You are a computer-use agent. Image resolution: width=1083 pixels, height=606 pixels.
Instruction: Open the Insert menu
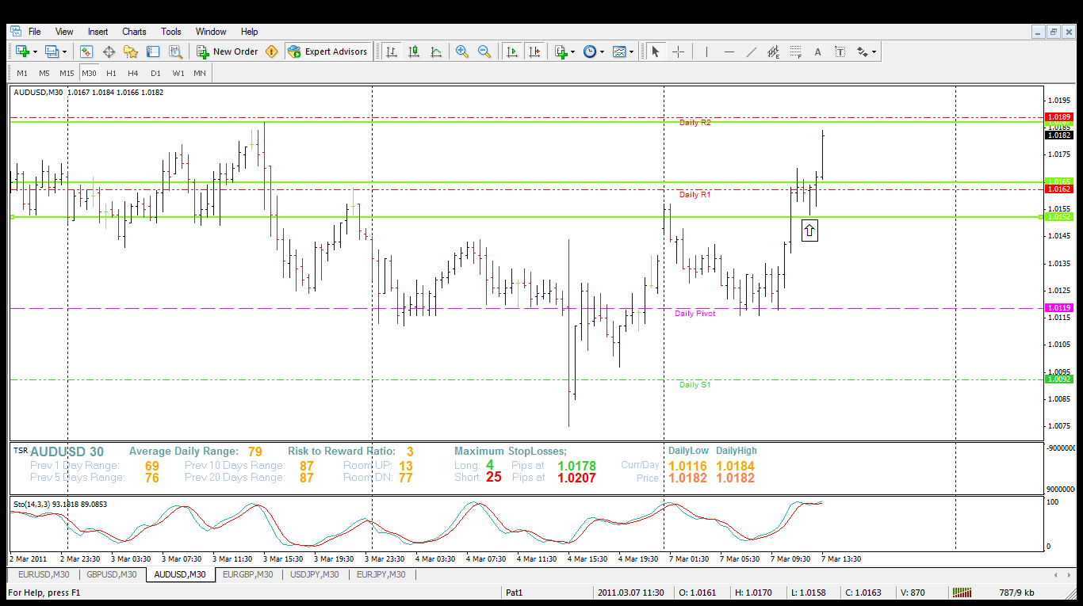[x=98, y=32]
